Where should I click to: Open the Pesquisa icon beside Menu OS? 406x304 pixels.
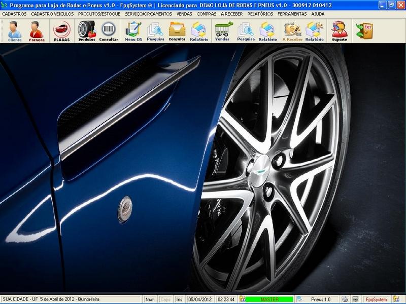155,31
